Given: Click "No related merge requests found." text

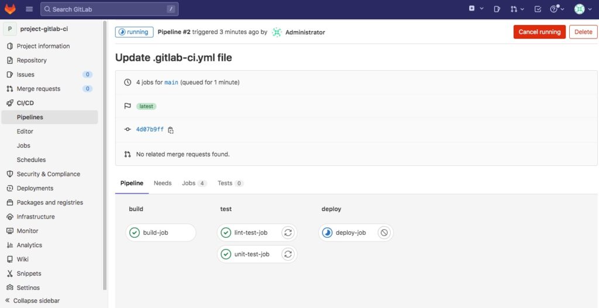Looking at the screenshot, I should (183, 154).
